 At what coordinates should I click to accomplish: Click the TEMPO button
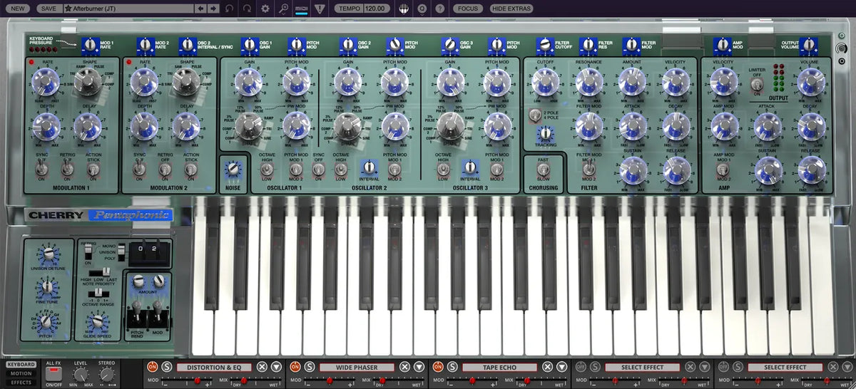pos(347,9)
